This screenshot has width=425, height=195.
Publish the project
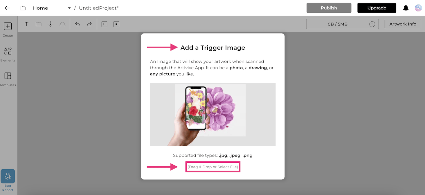coord(329,8)
